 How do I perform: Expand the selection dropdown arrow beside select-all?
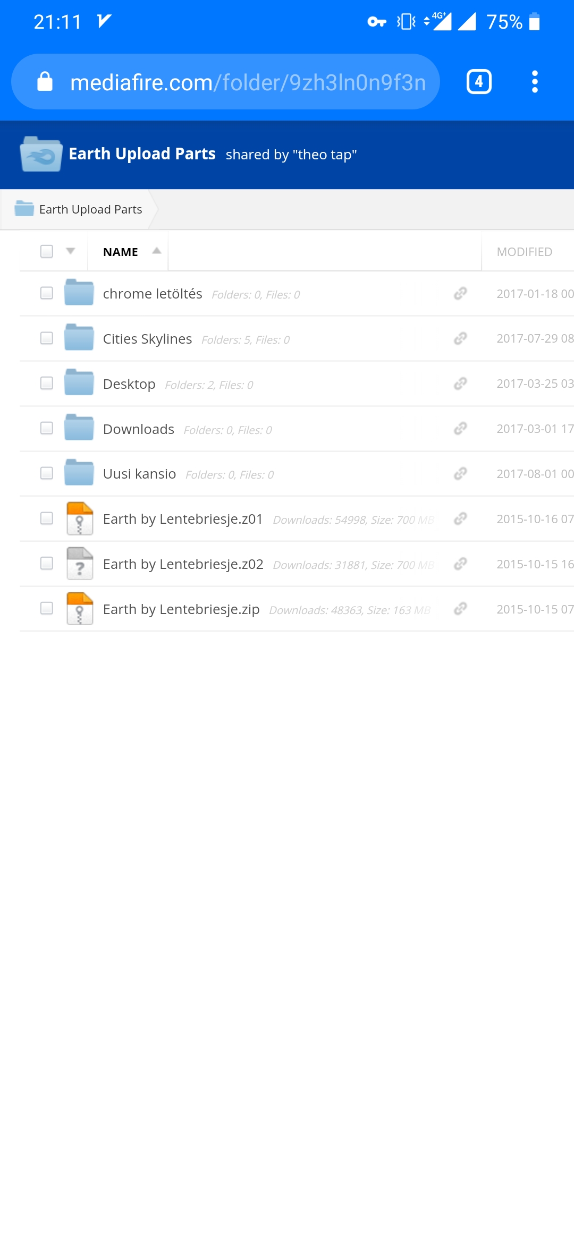click(70, 251)
